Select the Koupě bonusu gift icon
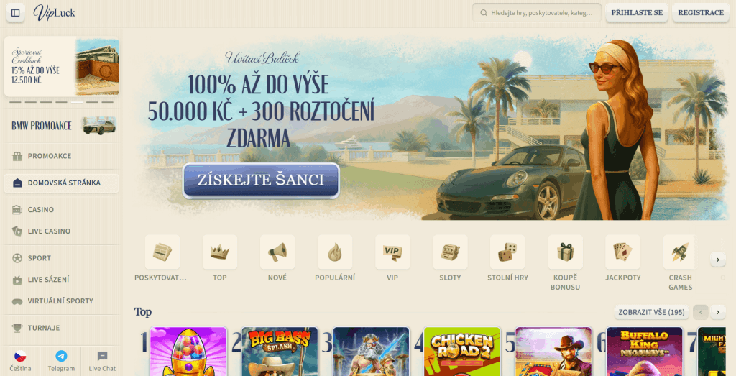Viewport: 736px width, 376px height. [565, 252]
